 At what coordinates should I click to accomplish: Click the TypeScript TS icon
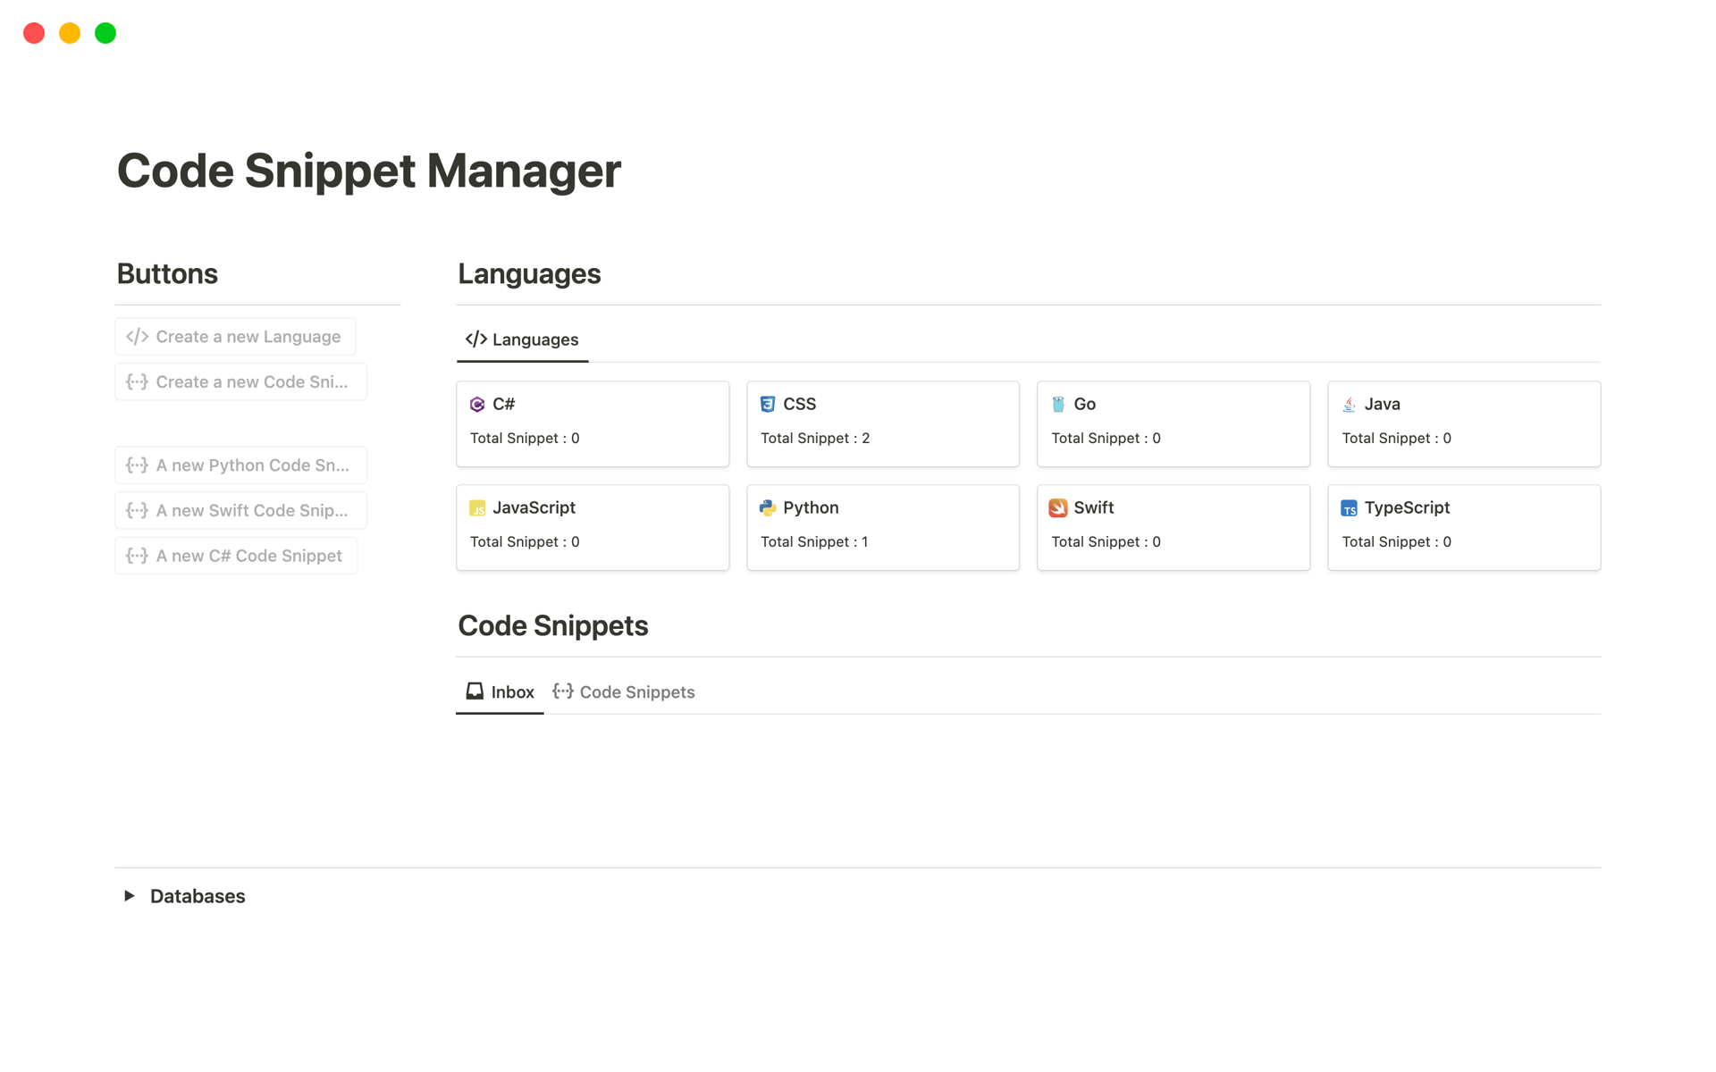coord(1349,508)
